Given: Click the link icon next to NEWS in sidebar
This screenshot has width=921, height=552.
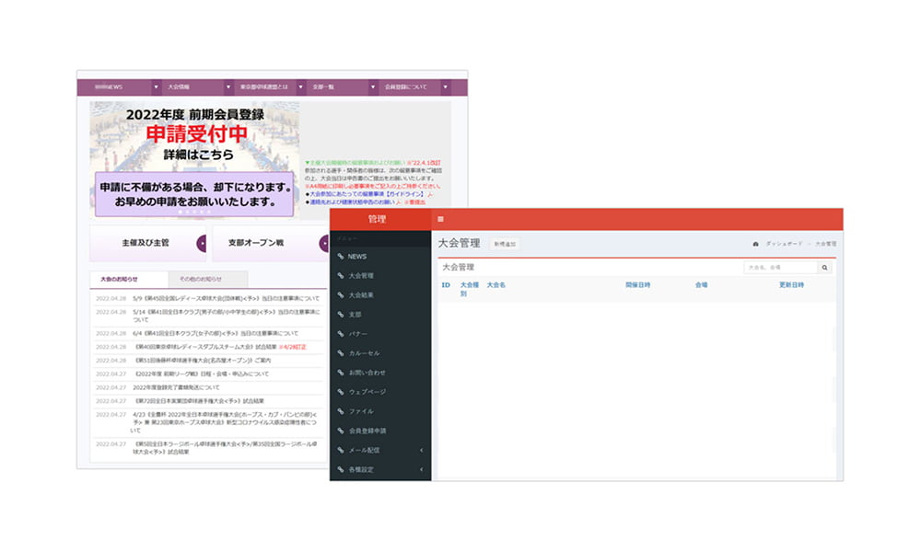Looking at the screenshot, I should 340,257.
